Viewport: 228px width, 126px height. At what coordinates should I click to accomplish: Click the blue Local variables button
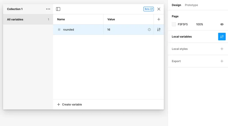coord(222,36)
